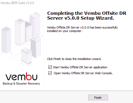Click the word Finish inside the instruction sentence
Image resolution: width=133 pixels, height=103 pixels.
coord(57,59)
